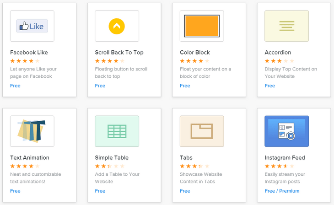
Task: Click the Accordion star rating
Action: [x=280, y=61]
